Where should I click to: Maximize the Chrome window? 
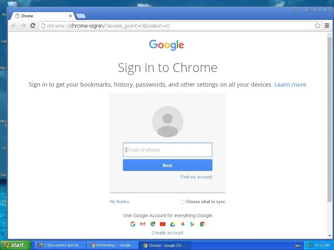314,9
